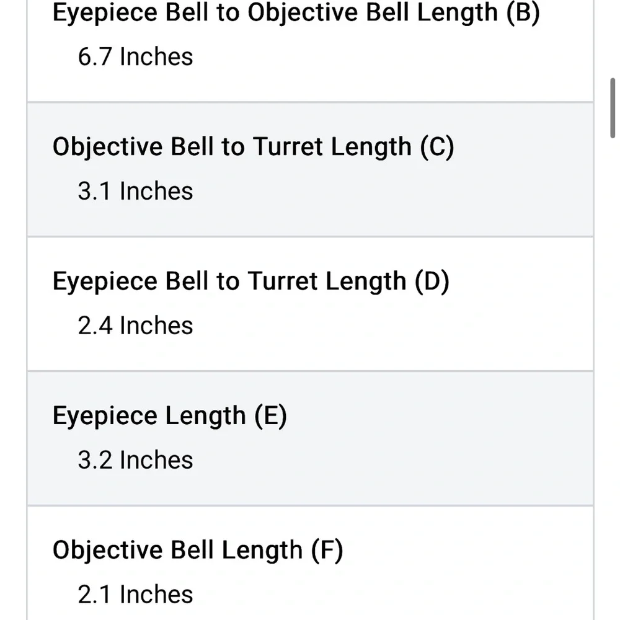
Task: Click the (B) letter marker in the first row
Action: click(522, 12)
